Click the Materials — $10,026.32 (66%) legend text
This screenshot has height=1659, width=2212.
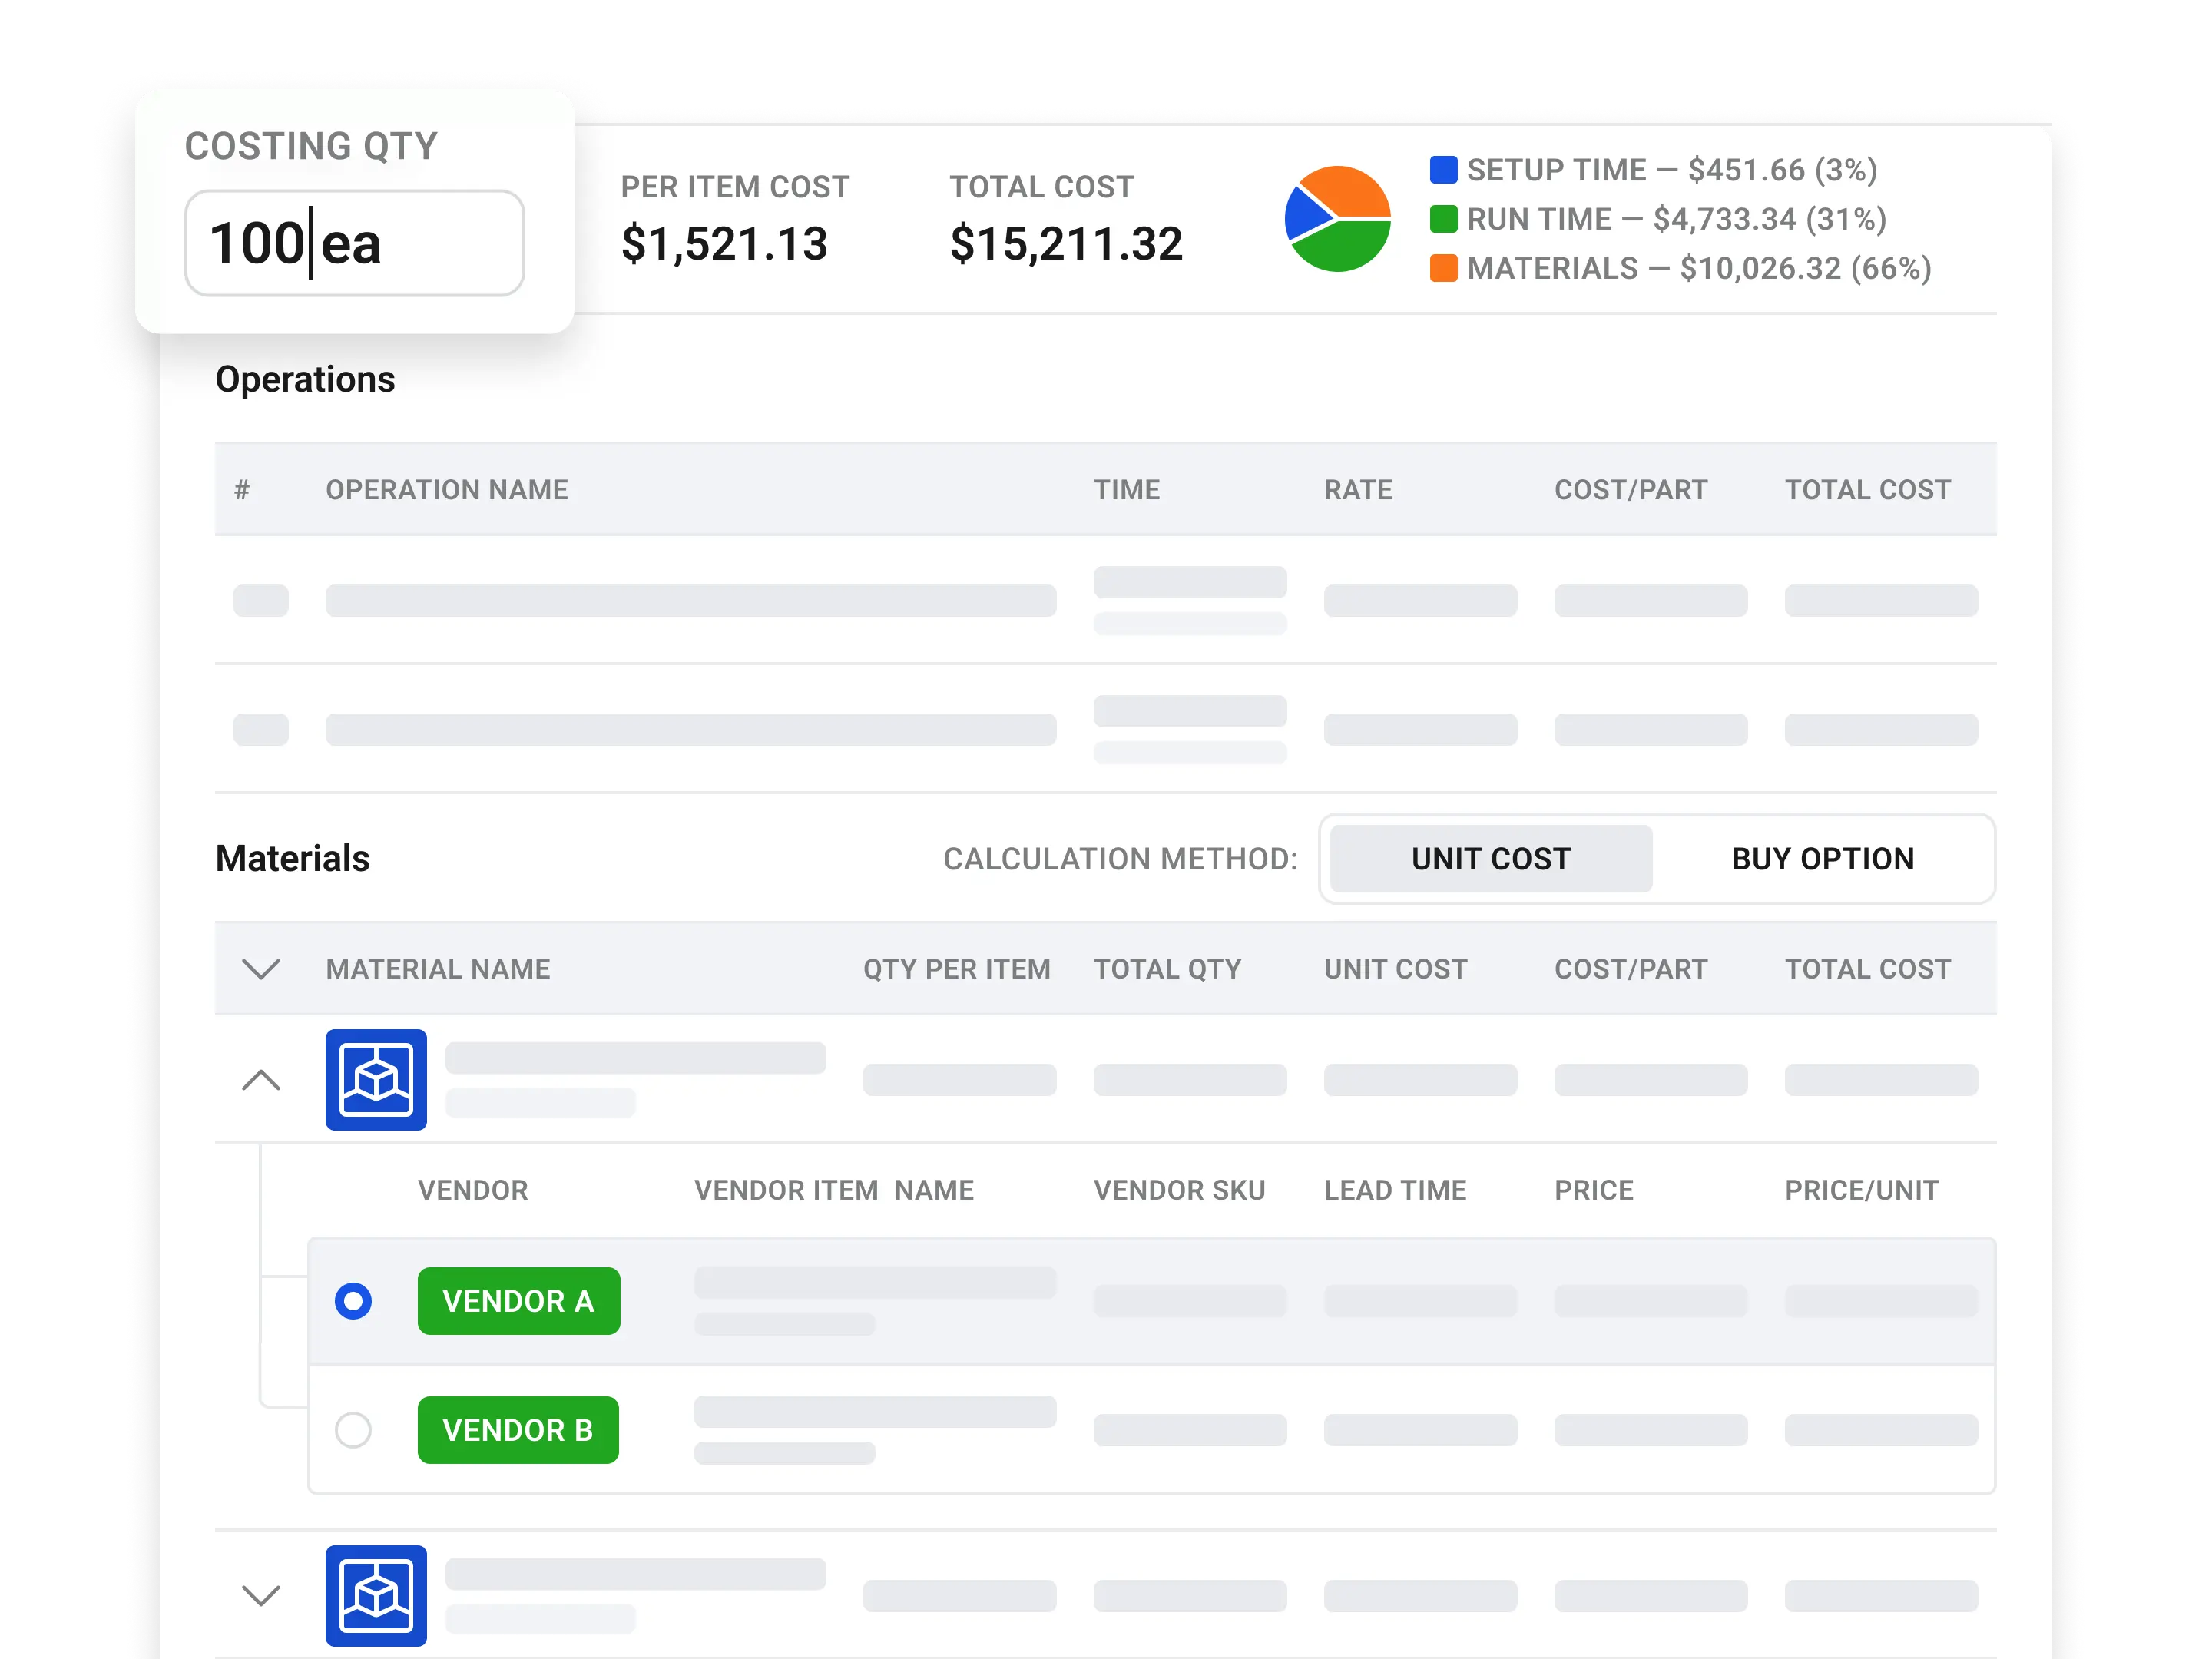pyautogui.click(x=1699, y=267)
